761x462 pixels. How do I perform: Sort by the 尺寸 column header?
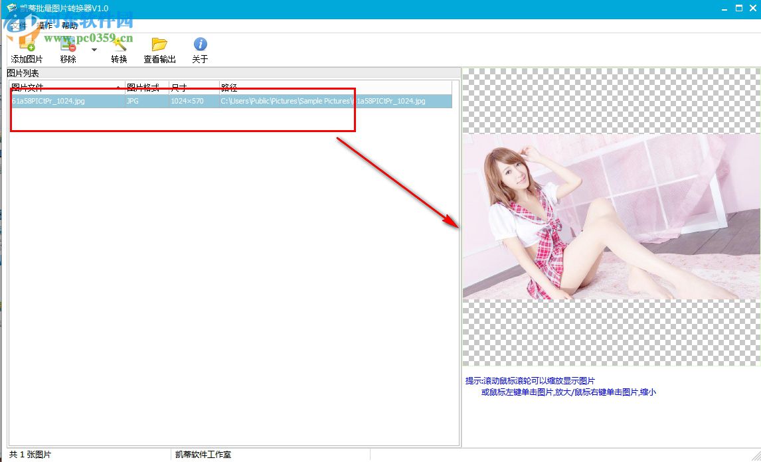pos(194,88)
